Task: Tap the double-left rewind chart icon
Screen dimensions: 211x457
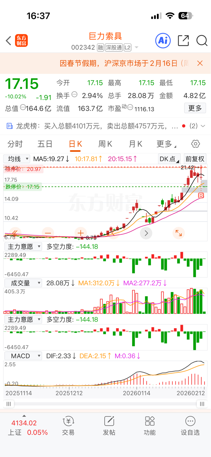Action: click(15, 233)
